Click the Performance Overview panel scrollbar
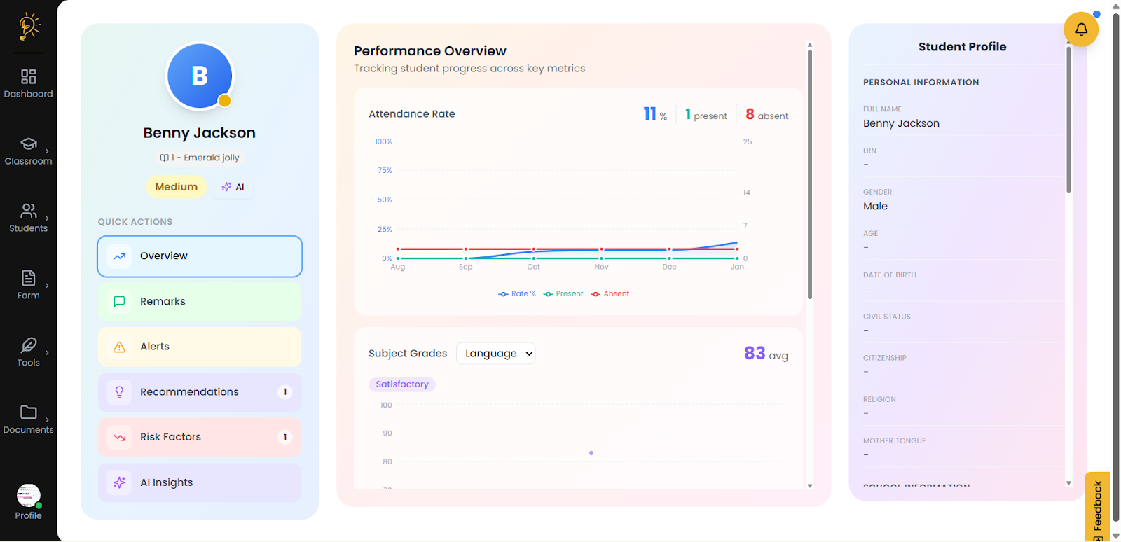The width and height of the screenshot is (1121, 542). click(x=810, y=175)
